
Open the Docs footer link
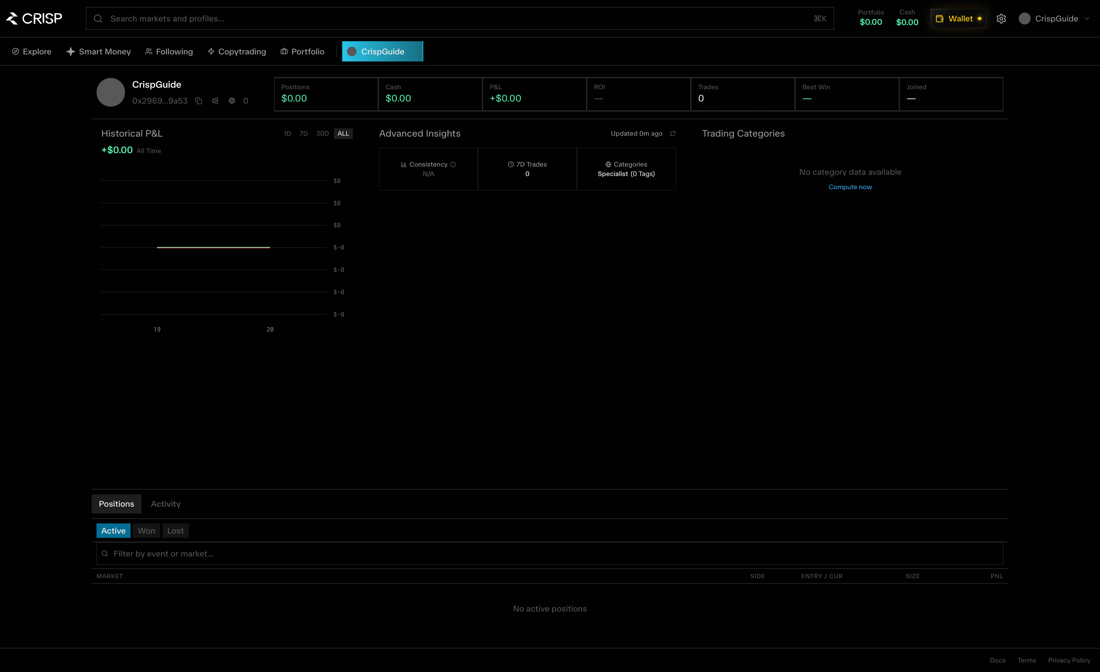tap(997, 660)
